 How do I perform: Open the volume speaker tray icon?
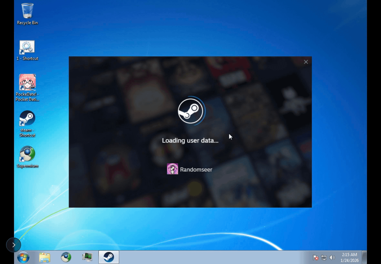pos(332,258)
